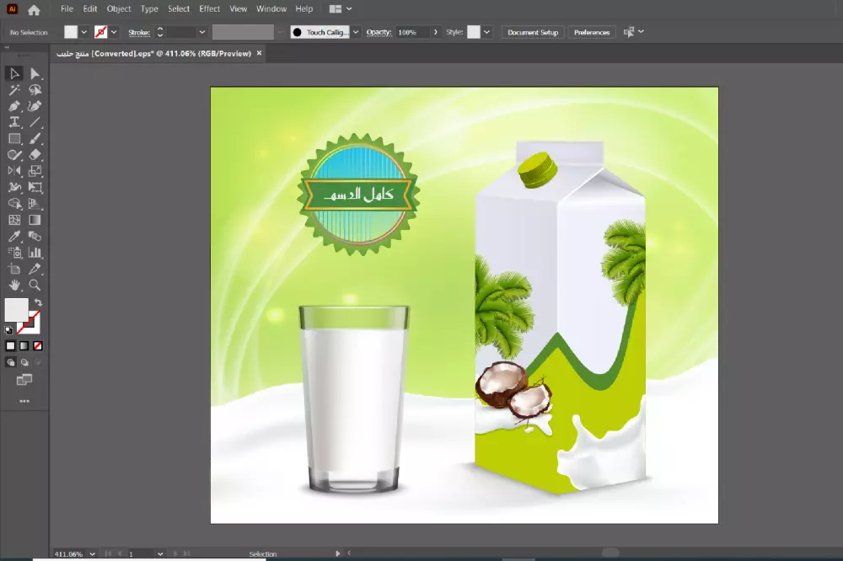Select the Type tool
The height and width of the screenshot is (561, 843).
pyautogui.click(x=14, y=121)
